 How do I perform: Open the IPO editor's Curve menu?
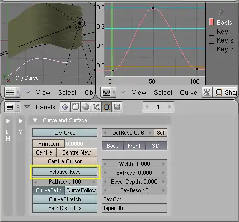(x=189, y=92)
